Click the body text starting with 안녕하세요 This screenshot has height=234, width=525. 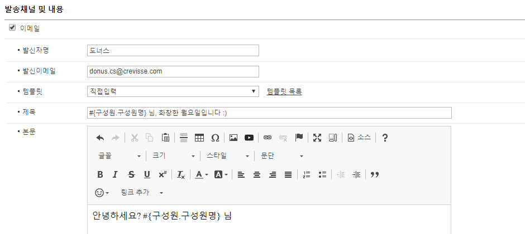pos(162,216)
